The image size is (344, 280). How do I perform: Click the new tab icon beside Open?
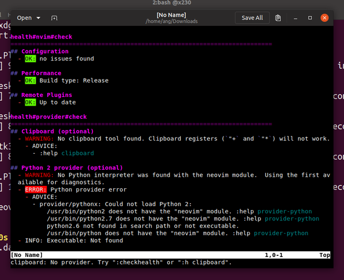(x=54, y=18)
